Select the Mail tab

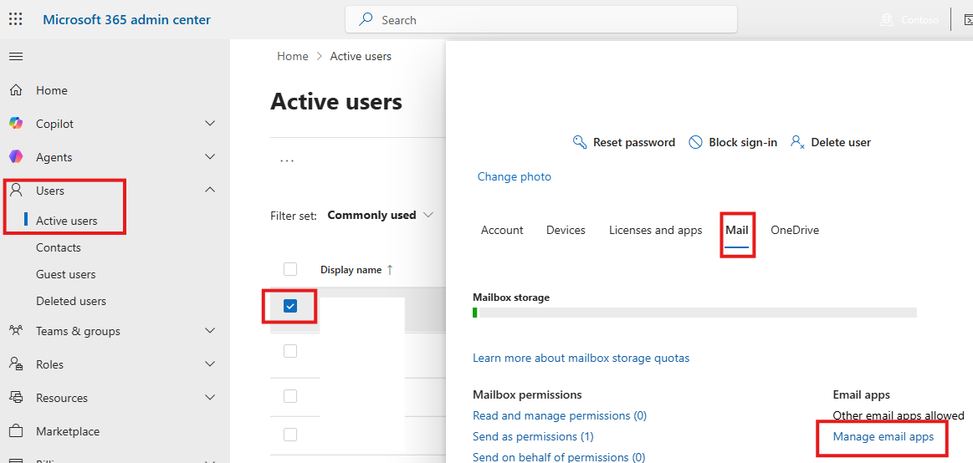737,230
